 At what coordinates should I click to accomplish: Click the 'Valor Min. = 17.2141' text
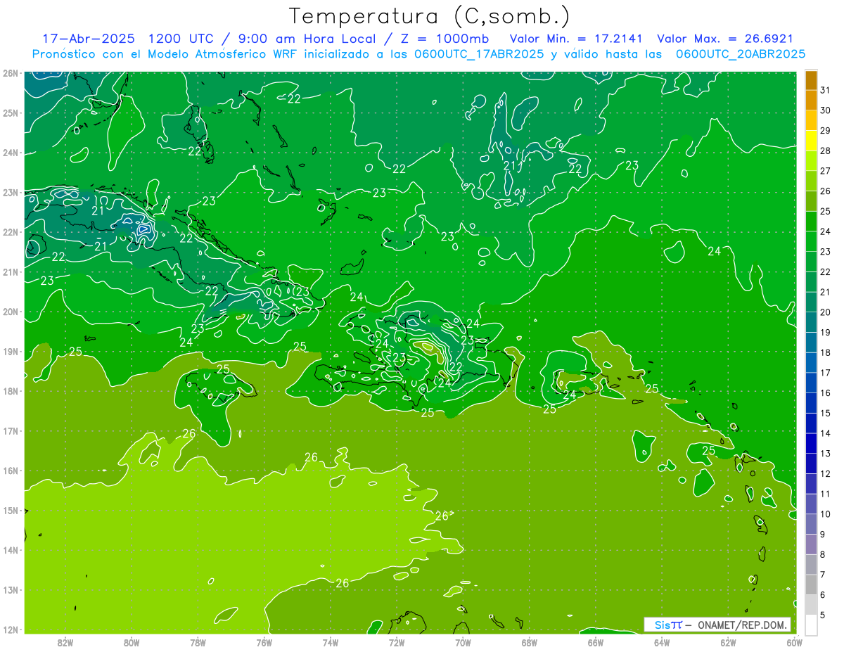click(x=575, y=39)
